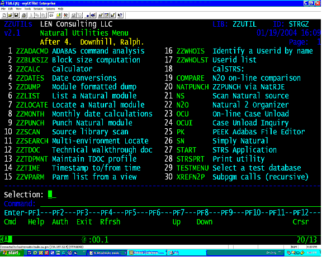Click the ZZTIME Timestamp entry
Screen dimensions: 322x257
[72, 168]
